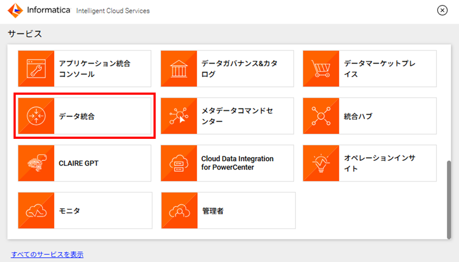Image resolution: width=459 pixels, height=262 pixels.
Task: Open the 管理者 service label
Action: [213, 211]
